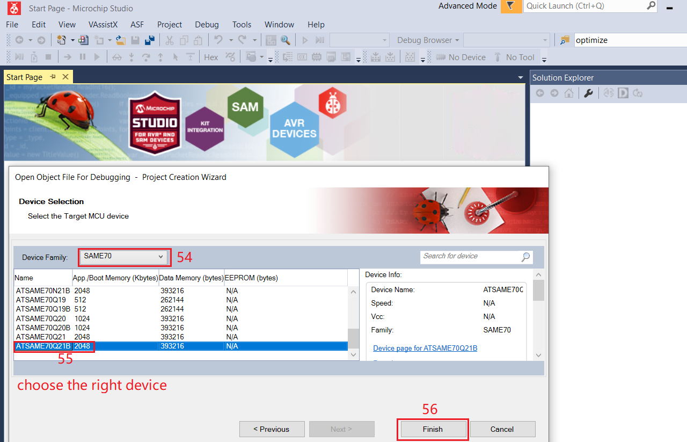Image resolution: width=687 pixels, height=442 pixels.
Task: Click the search magnifier in device search
Action: point(525,257)
